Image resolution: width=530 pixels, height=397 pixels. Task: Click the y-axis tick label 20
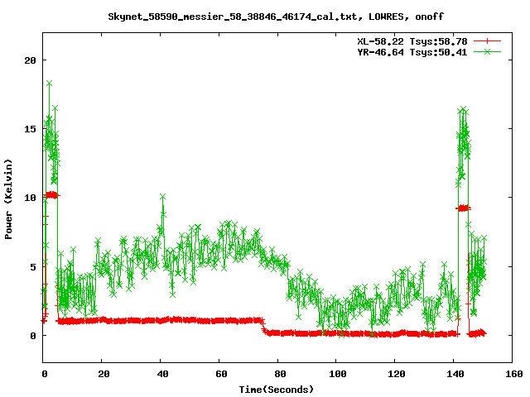(x=30, y=60)
